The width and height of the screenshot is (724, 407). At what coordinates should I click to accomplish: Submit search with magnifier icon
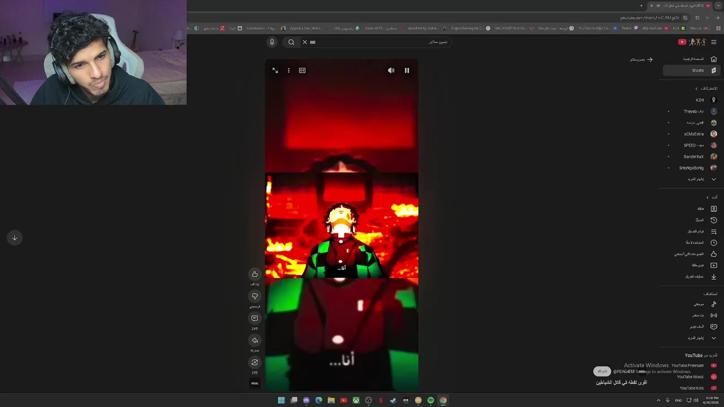(x=291, y=42)
